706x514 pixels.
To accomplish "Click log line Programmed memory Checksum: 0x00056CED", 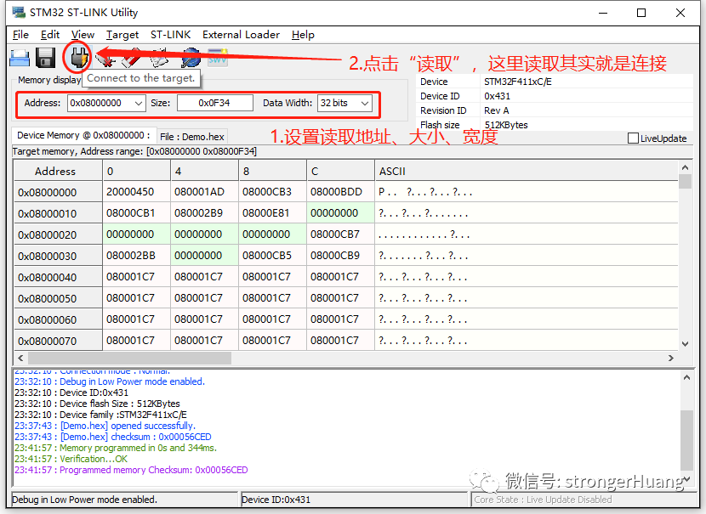I will 131,470.
